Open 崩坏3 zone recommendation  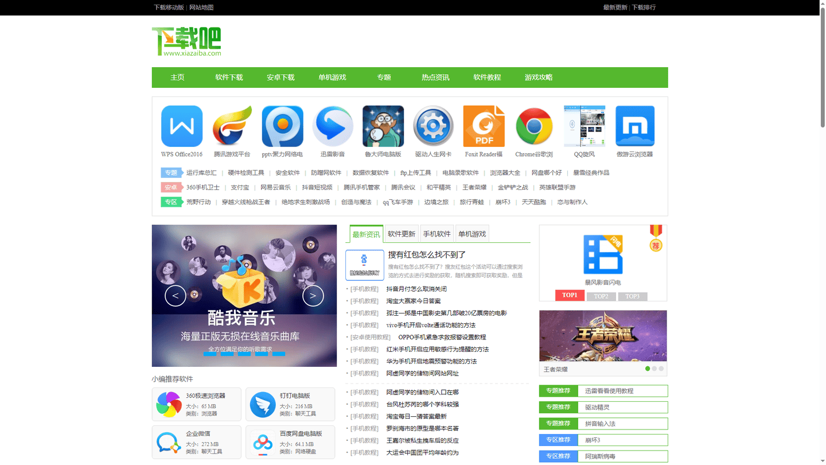593,440
